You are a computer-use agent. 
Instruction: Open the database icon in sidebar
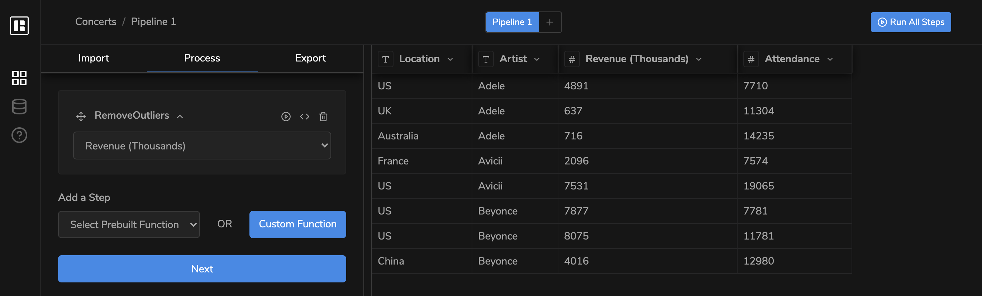[19, 107]
